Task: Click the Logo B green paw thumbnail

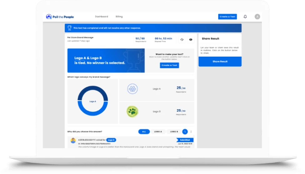Action: pyautogui.click(x=132, y=111)
